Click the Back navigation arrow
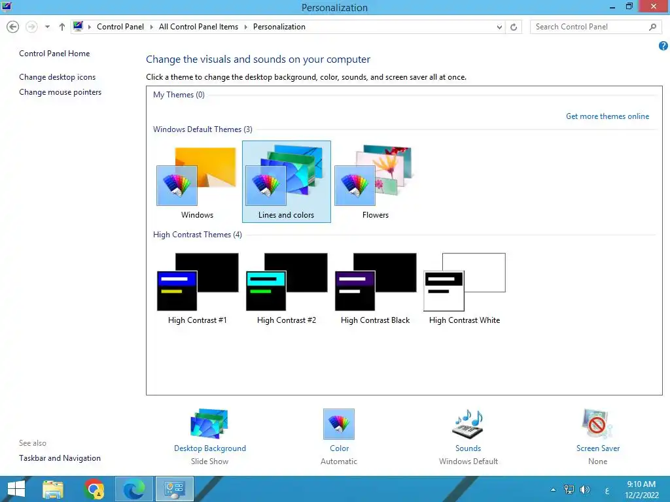 13,27
